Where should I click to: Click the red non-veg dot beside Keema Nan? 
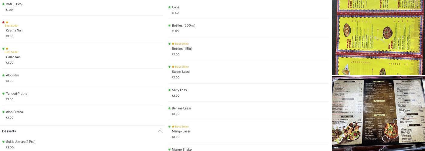click(x=3, y=22)
